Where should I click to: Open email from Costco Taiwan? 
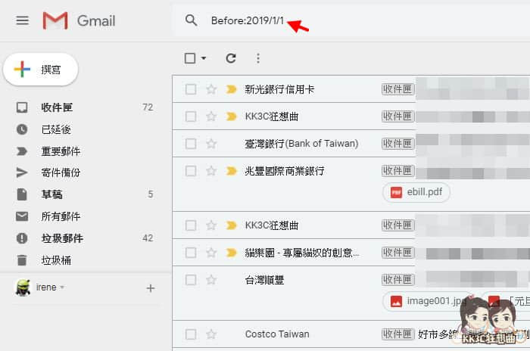(x=351, y=334)
